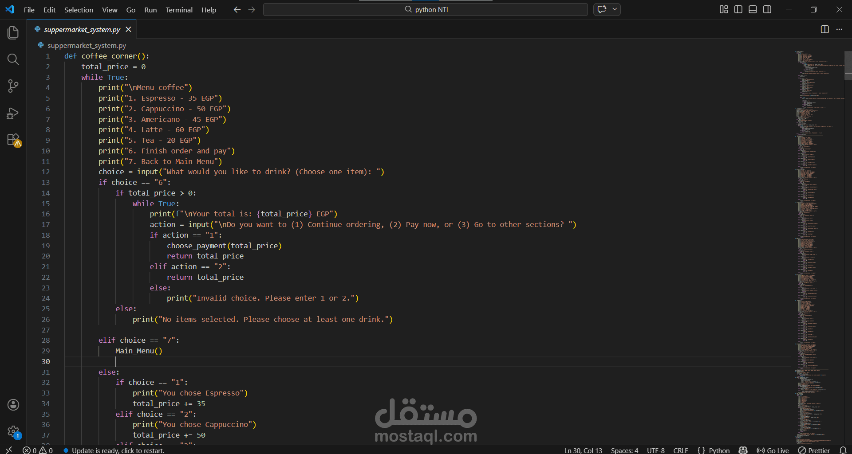This screenshot has width=852, height=454.
Task: Click line number 28 in gutter
Action: coord(46,340)
